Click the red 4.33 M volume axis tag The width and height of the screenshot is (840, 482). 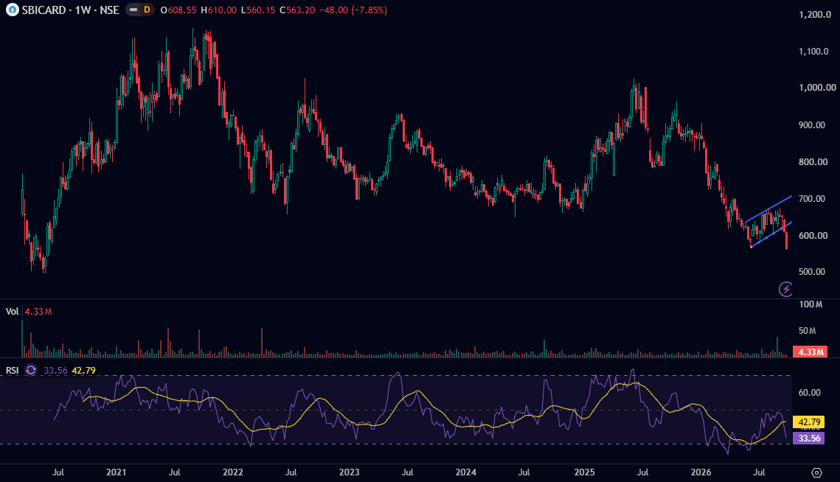point(810,352)
